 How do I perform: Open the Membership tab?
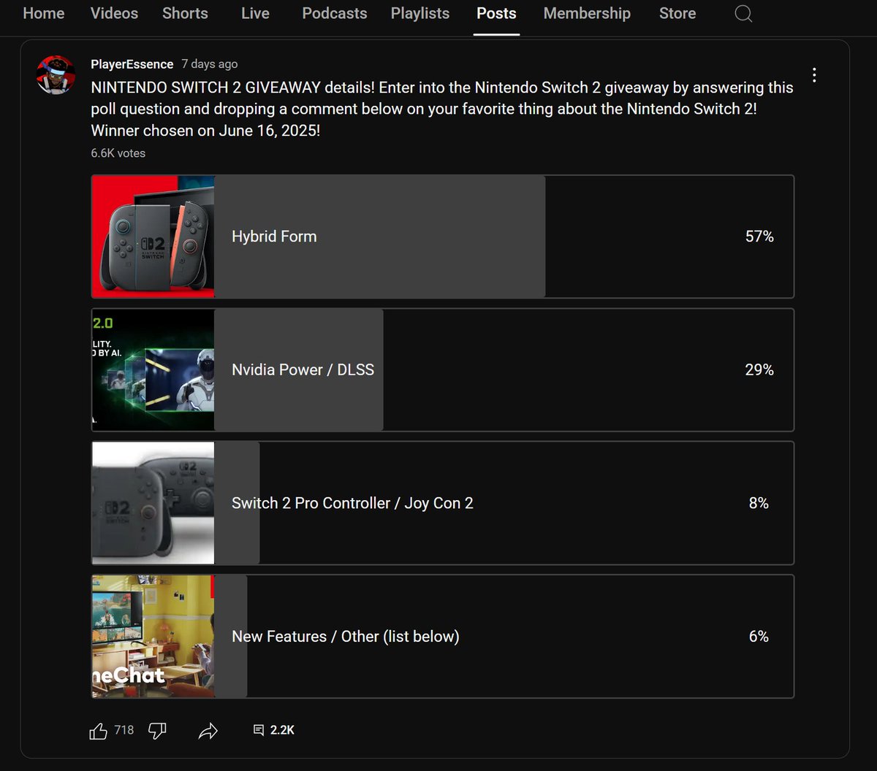pos(587,13)
